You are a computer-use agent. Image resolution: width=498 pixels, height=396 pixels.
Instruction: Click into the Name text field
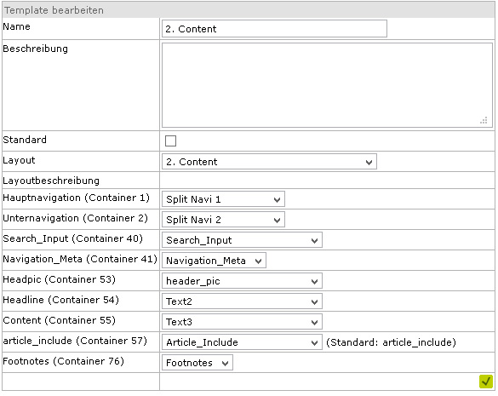(x=274, y=29)
